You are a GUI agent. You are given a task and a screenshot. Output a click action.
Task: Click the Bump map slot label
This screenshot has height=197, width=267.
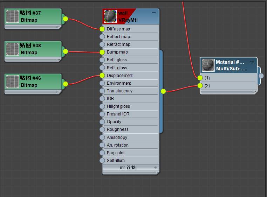[117, 52]
